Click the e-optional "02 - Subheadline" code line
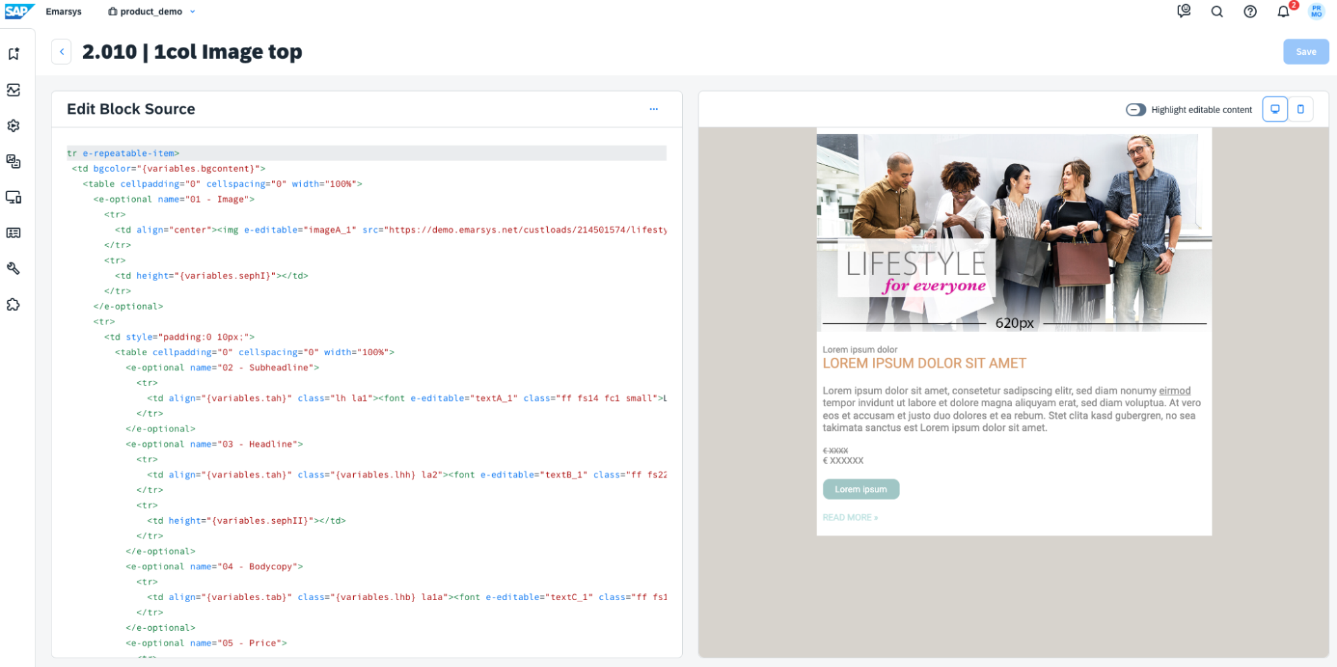The width and height of the screenshot is (1337, 667). coord(222,367)
